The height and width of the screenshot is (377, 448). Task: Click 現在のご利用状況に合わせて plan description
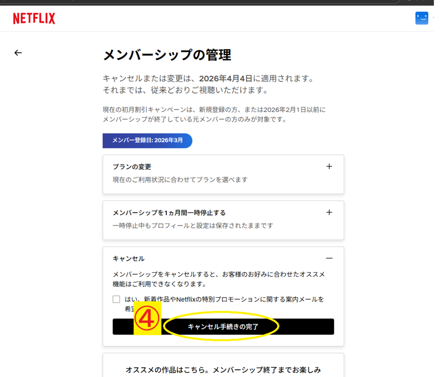[180, 180]
